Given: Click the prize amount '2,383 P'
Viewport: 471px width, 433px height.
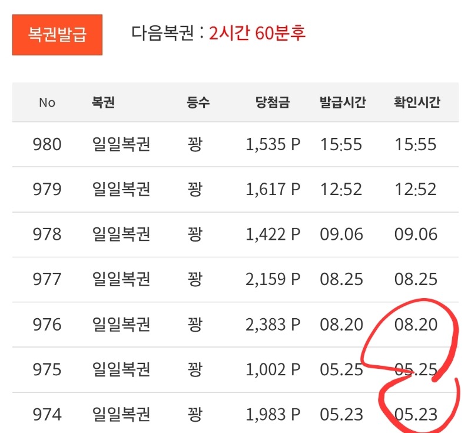Looking at the screenshot, I should pos(273,325).
